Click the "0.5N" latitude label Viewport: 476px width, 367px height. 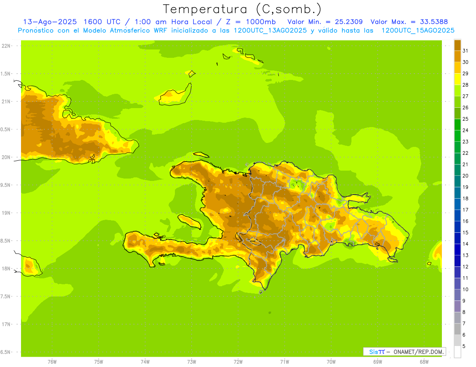(x=6, y=129)
